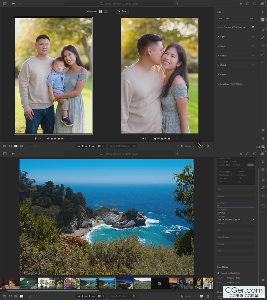Dismiss Paste Edit Settings with the X

[133, 146]
